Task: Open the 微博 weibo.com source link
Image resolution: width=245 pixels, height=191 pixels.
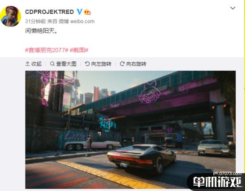Action: click(x=77, y=21)
